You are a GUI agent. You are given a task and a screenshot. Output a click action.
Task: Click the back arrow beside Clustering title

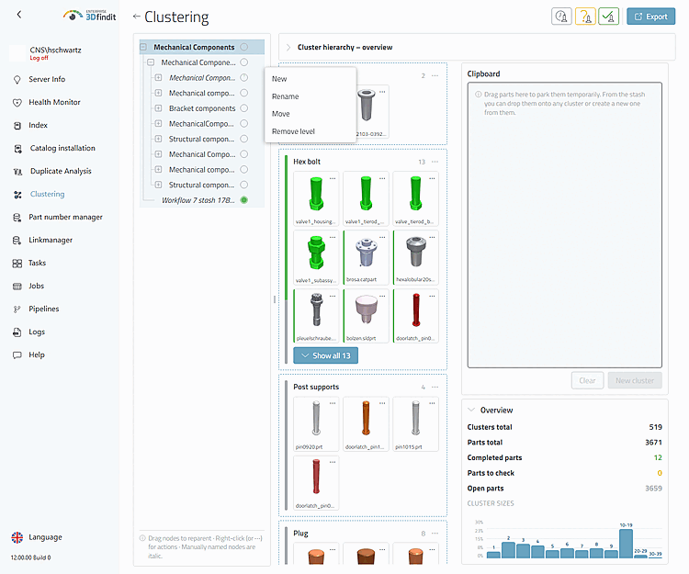[x=136, y=17]
